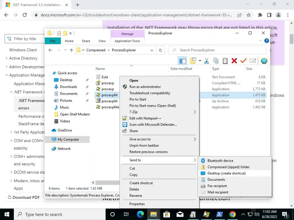Click the Windows Start button
Viewport: 294px width, 220px height.
pos(7,214)
